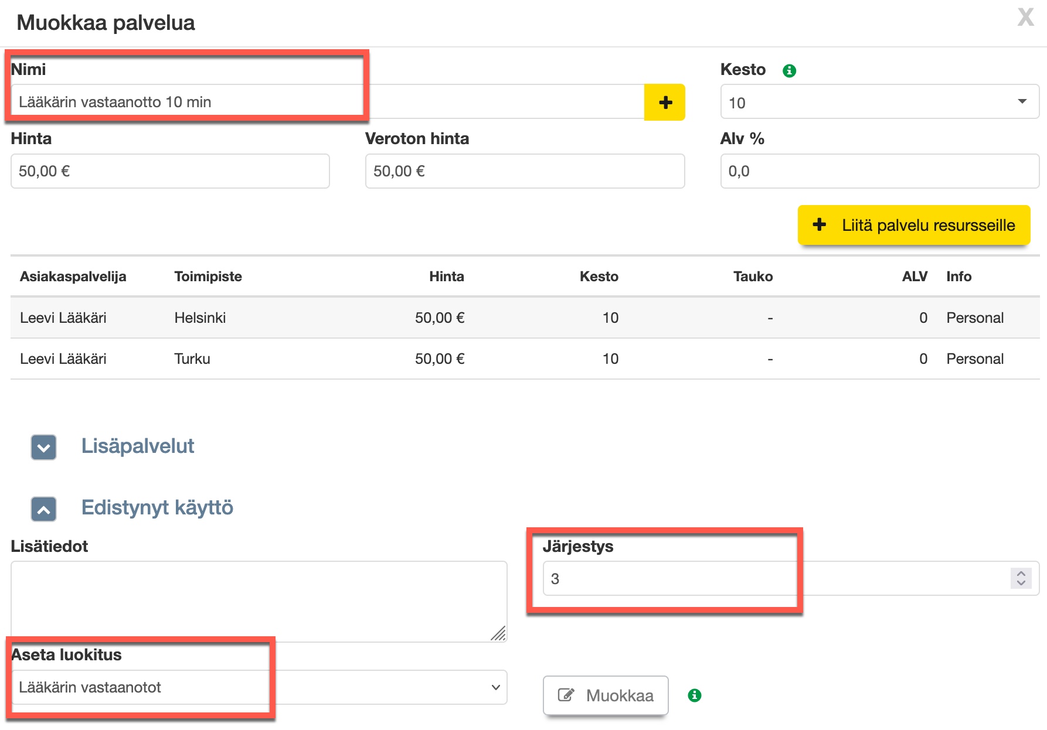The height and width of the screenshot is (730, 1047).
Task: Click the Lisäpalvelut heading link
Action: 138,446
